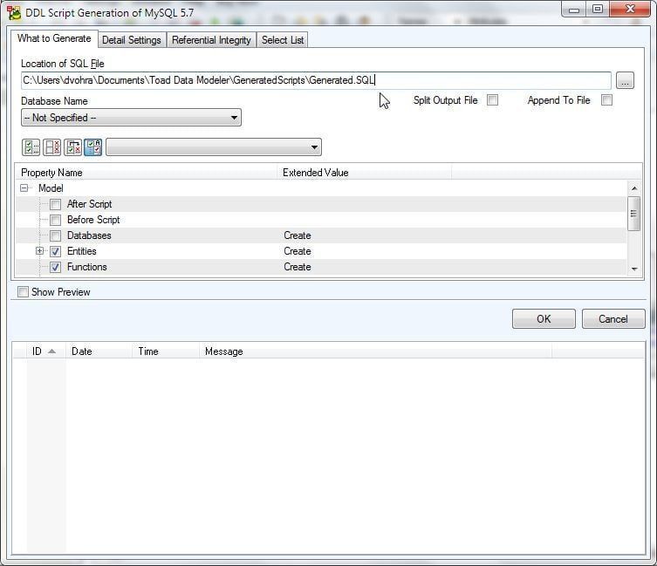Uncheck the Functions checkbox
Image resolution: width=657 pixels, height=566 pixels.
(55, 267)
